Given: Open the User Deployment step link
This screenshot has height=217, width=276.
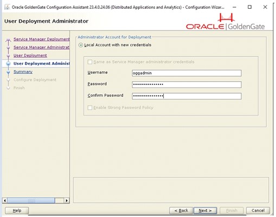Looking at the screenshot, I should point(30,55).
